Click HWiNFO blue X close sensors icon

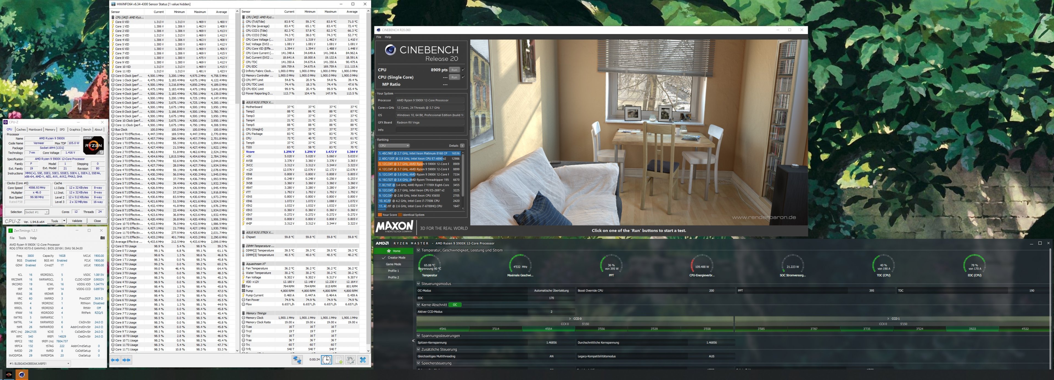click(363, 360)
